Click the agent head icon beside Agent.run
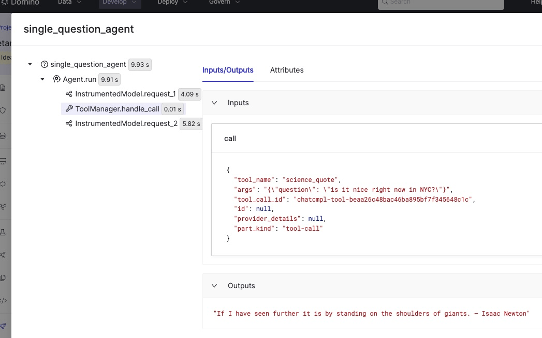This screenshot has width=542, height=338. [57, 79]
